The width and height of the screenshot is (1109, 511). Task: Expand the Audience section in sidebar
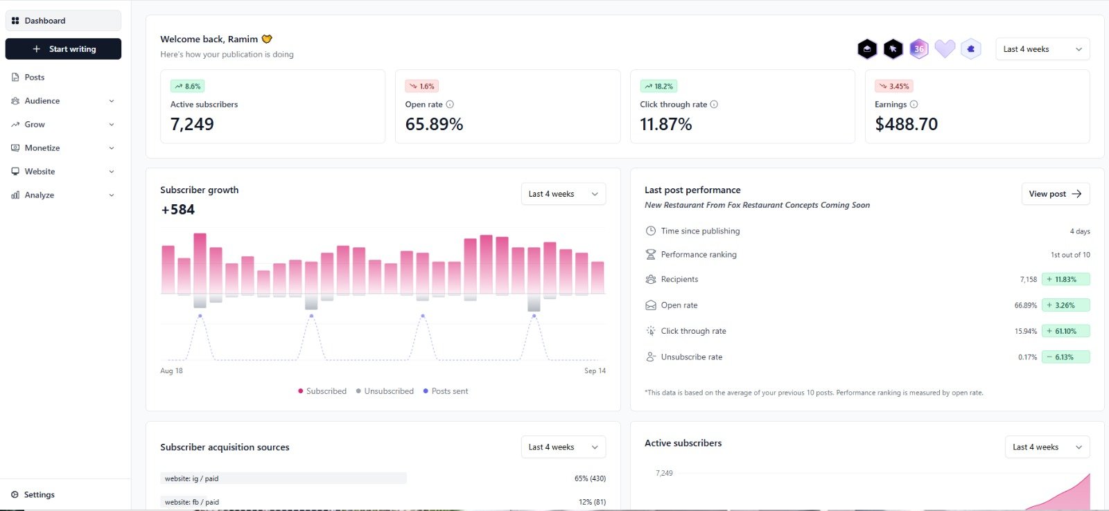[63, 101]
